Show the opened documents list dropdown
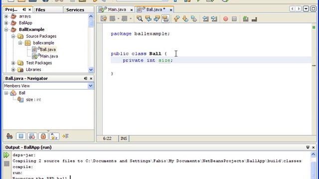Image resolution: width=319 pixels, height=179 pixels. pyautogui.click(x=306, y=9)
